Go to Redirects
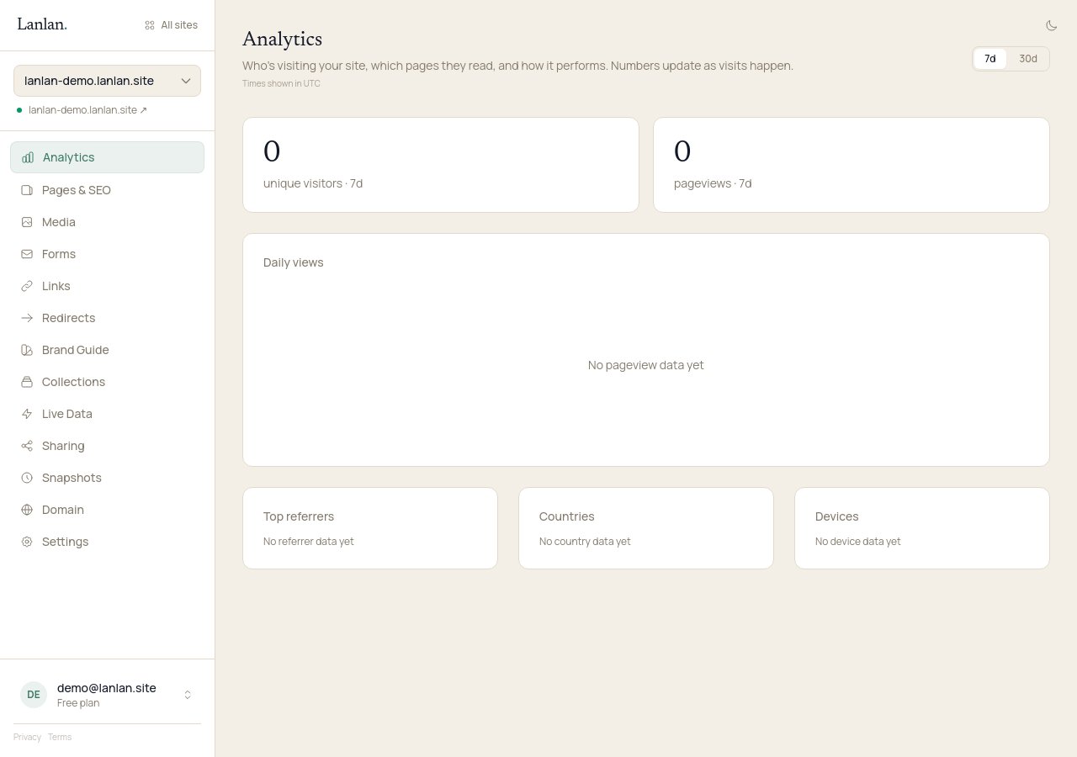Screen dimensions: 1077x757 click(107, 318)
